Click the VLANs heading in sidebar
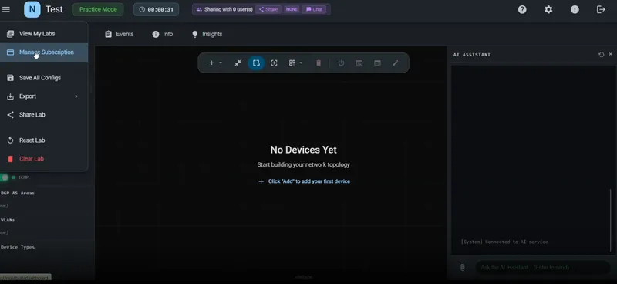Image resolution: width=617 pixels, height=284 pixels. coord(8,220)
